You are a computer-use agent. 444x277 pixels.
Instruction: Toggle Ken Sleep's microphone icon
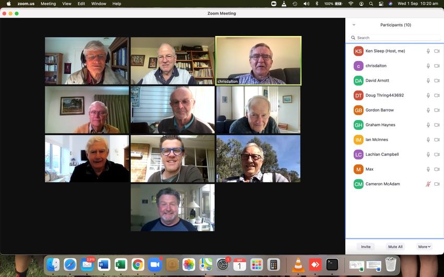pyautogui.click(x=428, y=51)
